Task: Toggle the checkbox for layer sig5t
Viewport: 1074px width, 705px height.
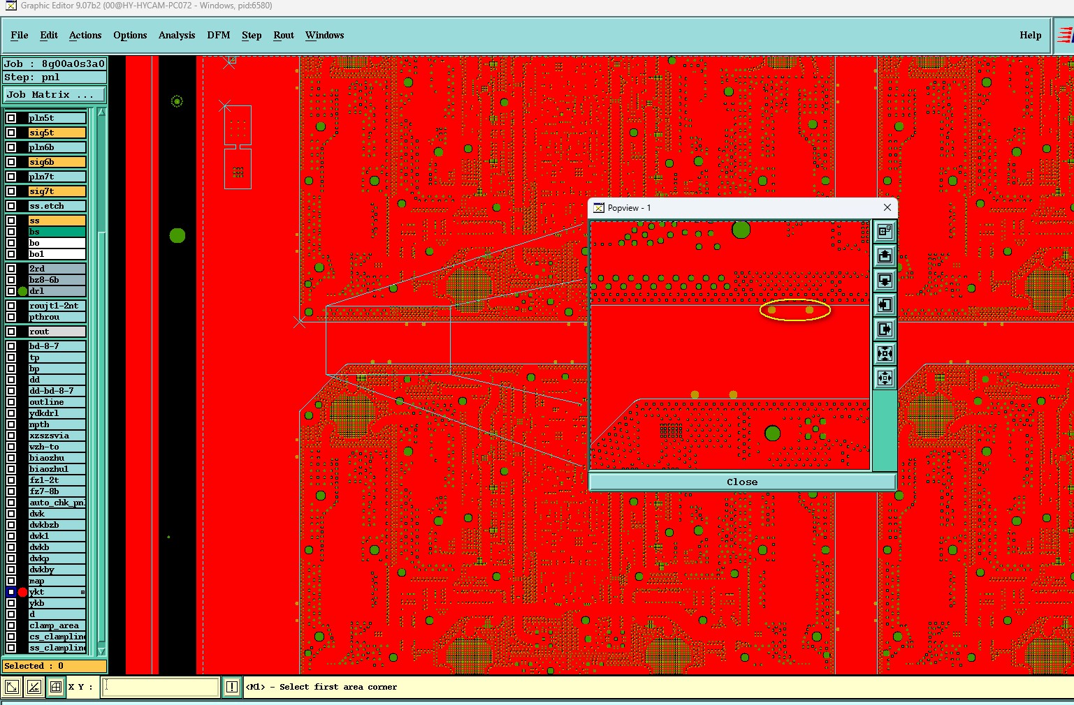Action: 11,133
